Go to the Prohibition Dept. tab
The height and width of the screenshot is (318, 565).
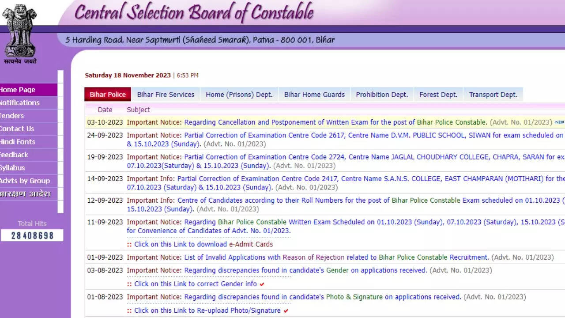(x=382, y=95)
